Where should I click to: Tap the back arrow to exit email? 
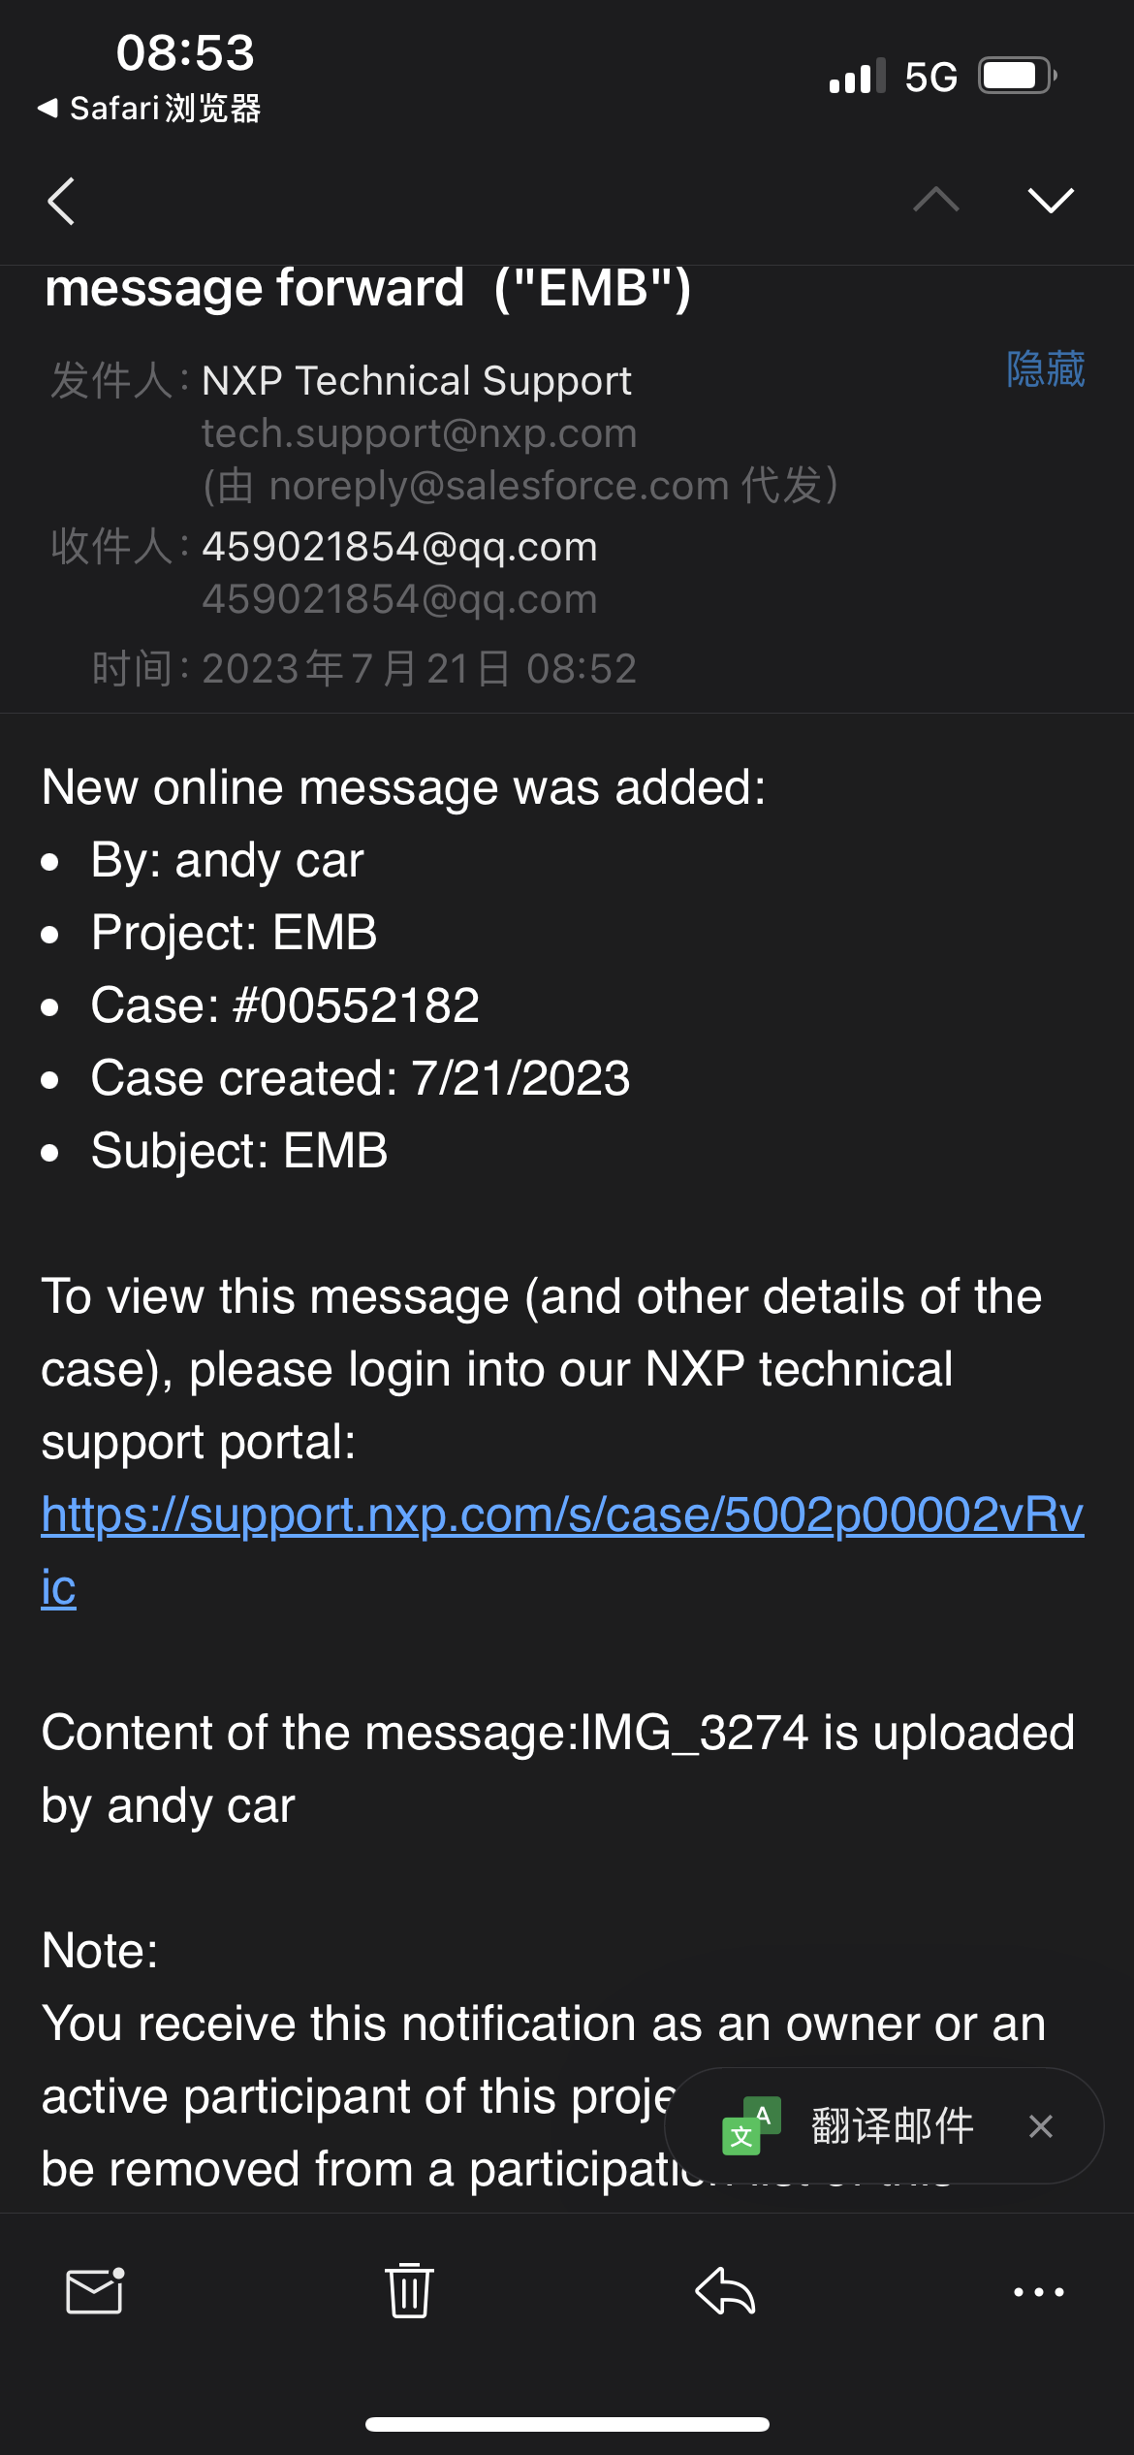61,201
